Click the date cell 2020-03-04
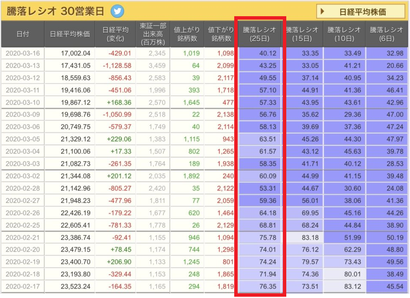 click(x=23, y=151)
